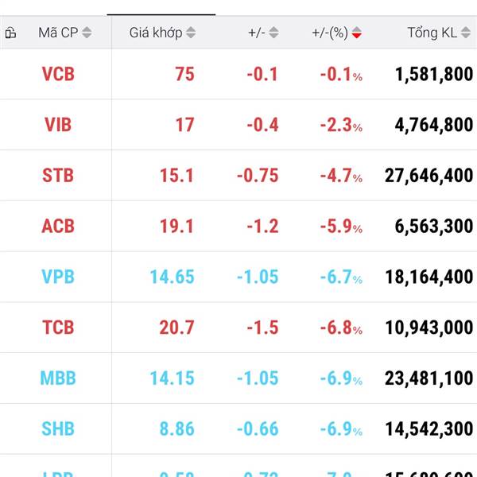The height and width of the screenshot is (477, 477).
Task: Click ACB change value -1.2
Action: (263, 227)
